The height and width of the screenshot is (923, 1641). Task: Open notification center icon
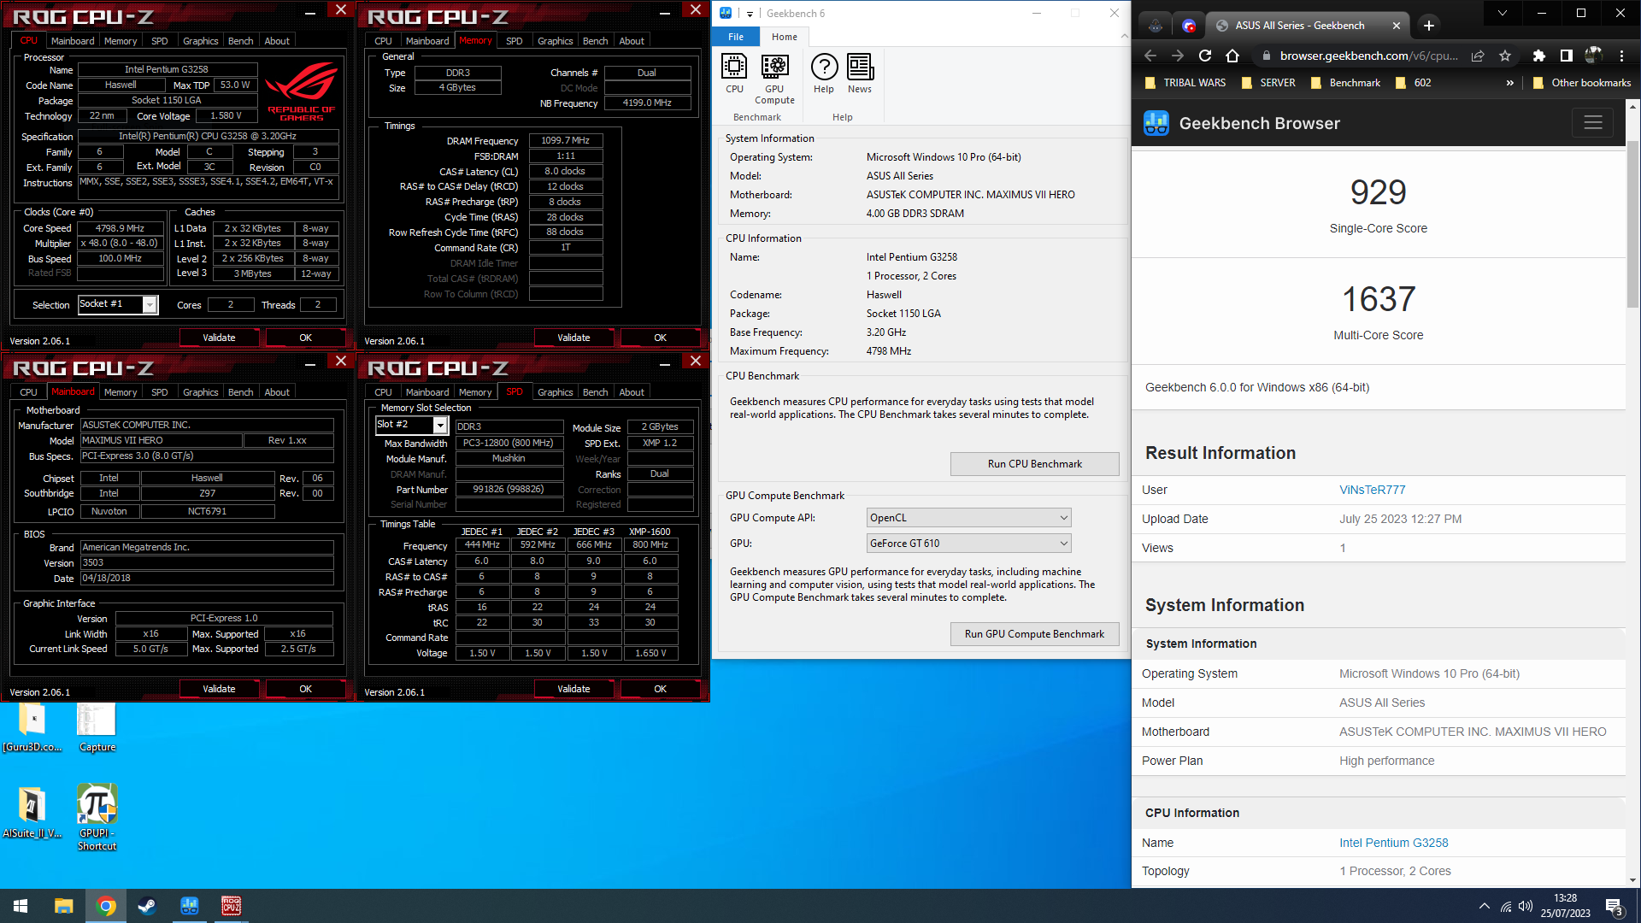point(1614,906)
